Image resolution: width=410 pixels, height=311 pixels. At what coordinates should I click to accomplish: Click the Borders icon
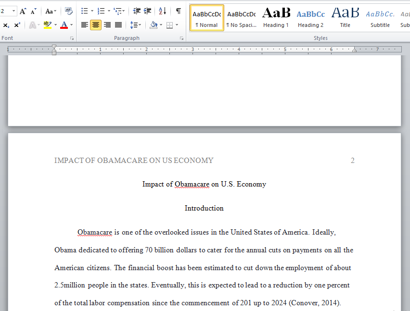click(x=170, y=25)
